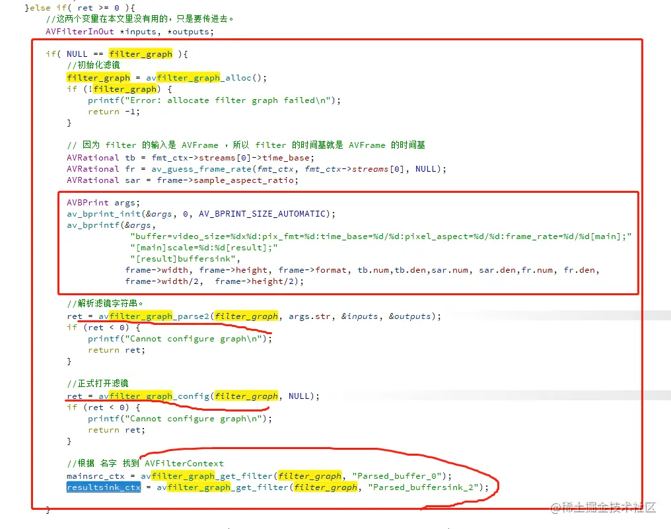
Task: Click AV_BPRINT_SIZE_AUTOMATIC constant
Action: pos(262,213)
